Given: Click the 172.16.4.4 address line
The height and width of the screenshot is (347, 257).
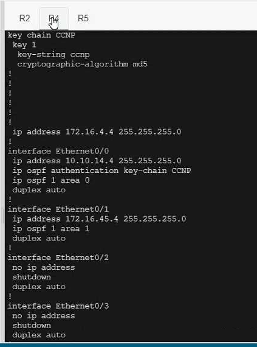Looking at the screenshot, I should tap(97, 132).
